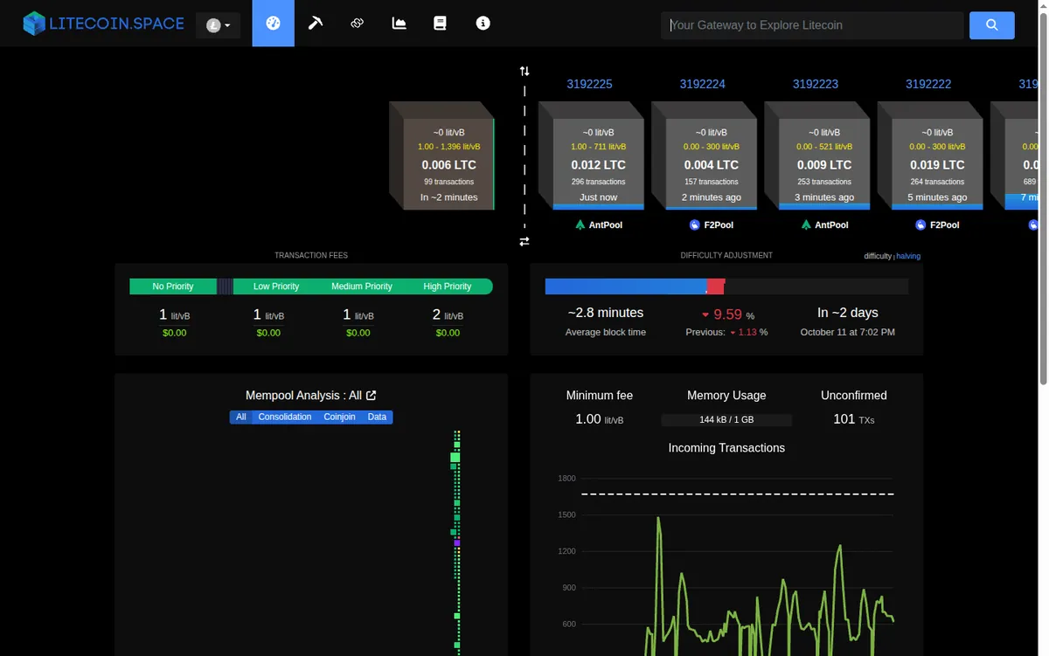Select the Consolidation mempool filter

coord(285,418)
